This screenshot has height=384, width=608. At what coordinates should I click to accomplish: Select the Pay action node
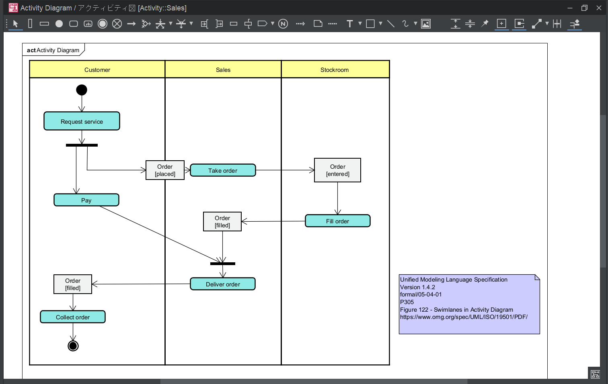(86, 200)
